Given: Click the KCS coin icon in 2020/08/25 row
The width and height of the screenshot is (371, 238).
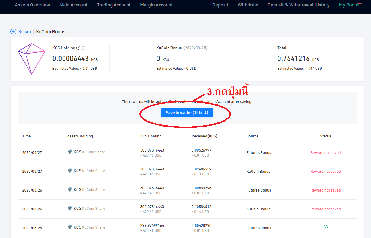Looking at the screenshot, I should [70, 227].
